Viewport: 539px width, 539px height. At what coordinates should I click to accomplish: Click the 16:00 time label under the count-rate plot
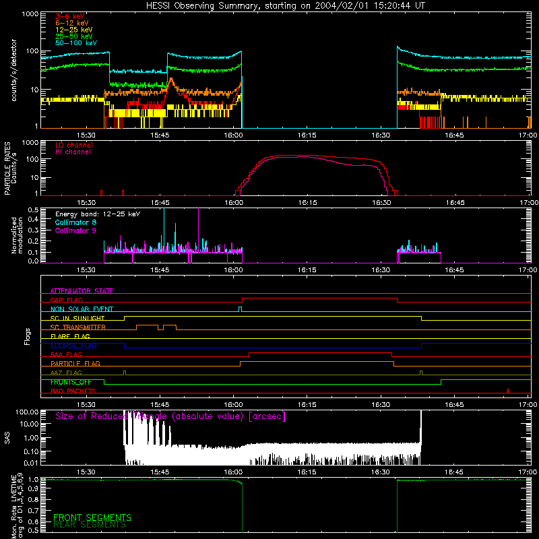233,135
